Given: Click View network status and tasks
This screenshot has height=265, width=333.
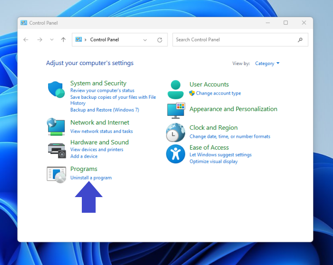Looking at the screenshot, I should [101, 131].
